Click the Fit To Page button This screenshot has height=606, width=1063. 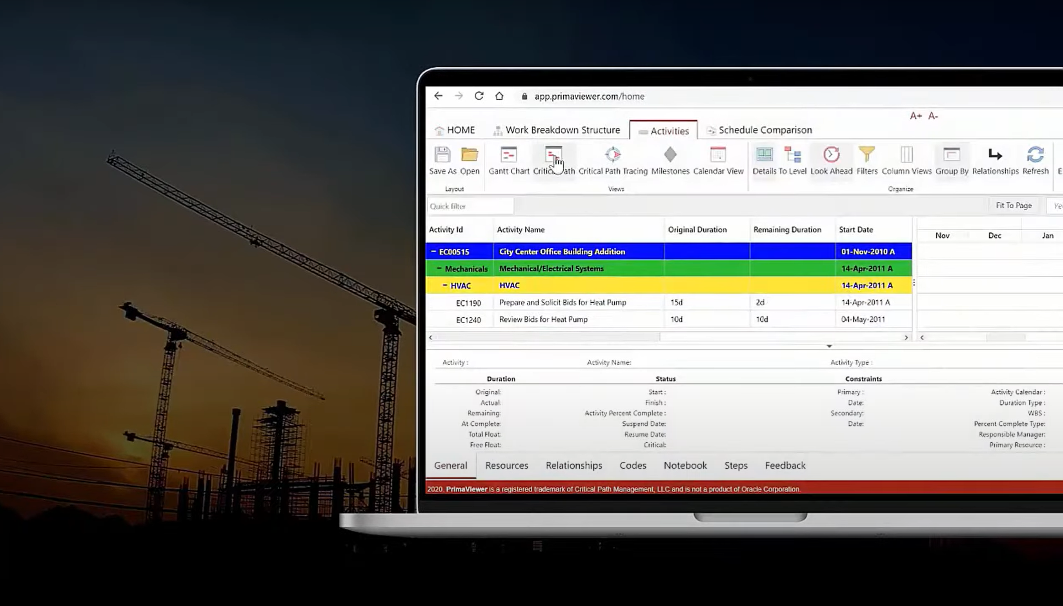pos(1014,206)
